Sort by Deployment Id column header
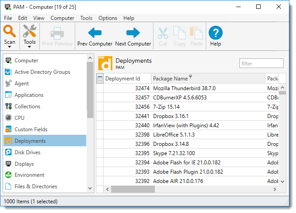 click(x=127, y=79)
